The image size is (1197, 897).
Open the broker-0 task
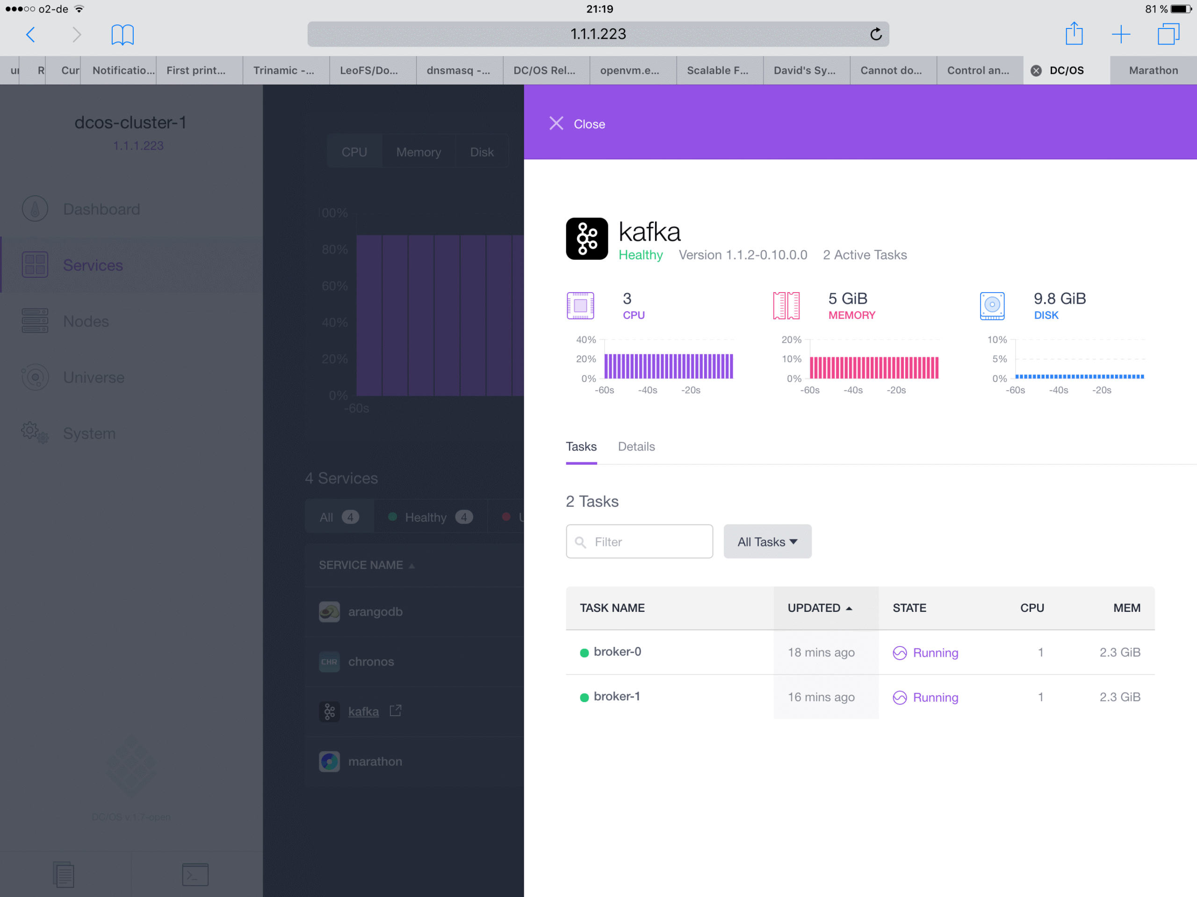tap(617, 652)
